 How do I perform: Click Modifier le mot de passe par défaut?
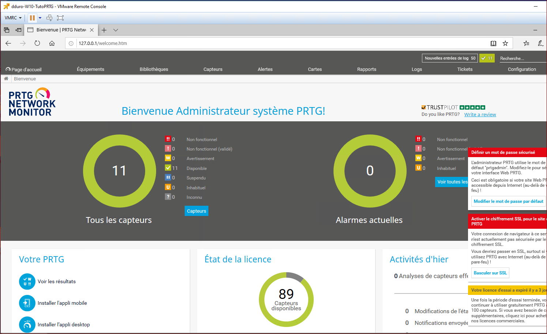508,201
